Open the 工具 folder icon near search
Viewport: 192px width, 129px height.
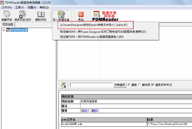point(63,85)
